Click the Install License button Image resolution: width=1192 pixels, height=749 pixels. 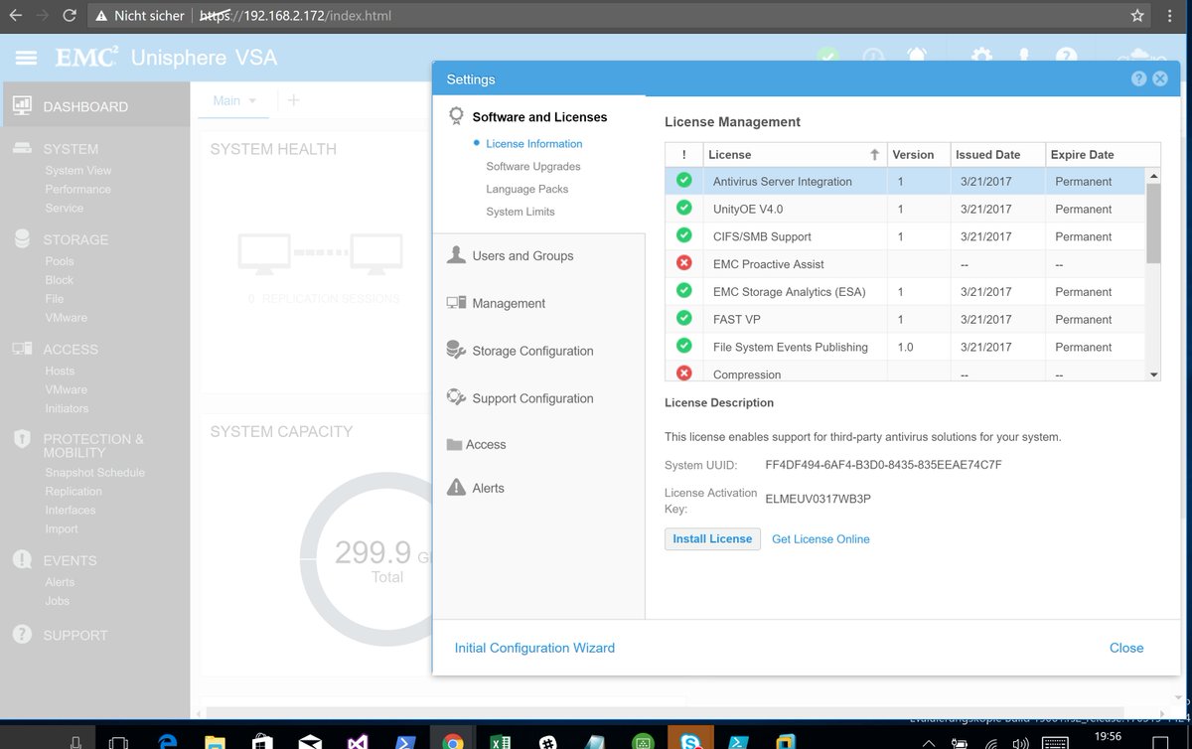pyautogui.click(x=712, y=538)
